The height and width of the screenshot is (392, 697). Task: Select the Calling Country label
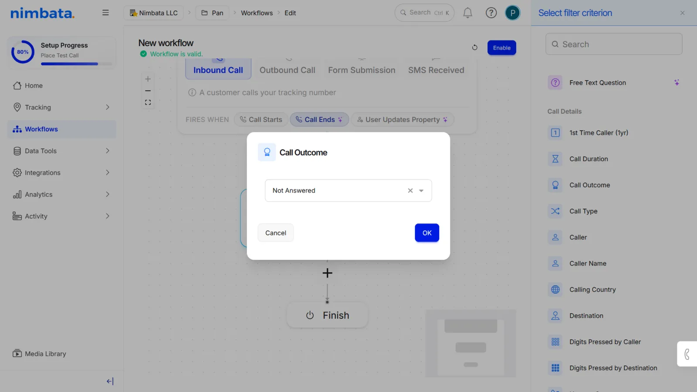coord(592,289)
